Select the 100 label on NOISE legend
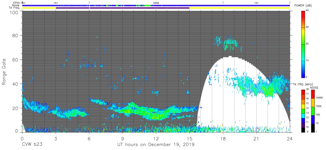Viewport: 326px width, 150px height. (x=318, y=115)
